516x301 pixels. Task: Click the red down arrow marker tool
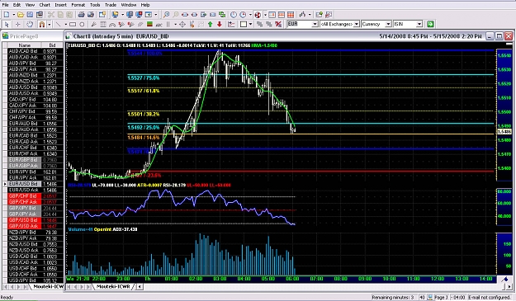[x=220, y=24]
